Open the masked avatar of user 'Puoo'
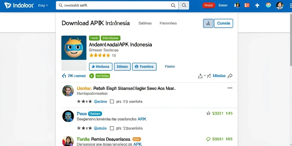 (68, 116)
